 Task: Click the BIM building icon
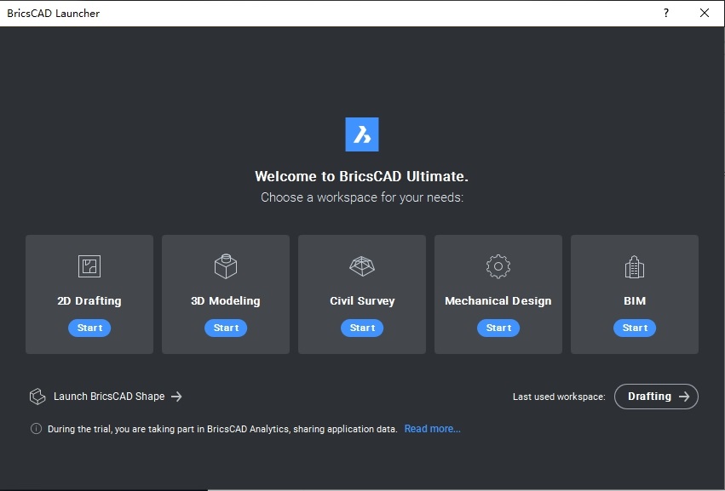(635, 266)
